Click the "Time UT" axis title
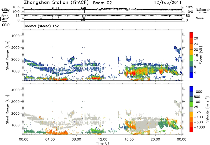210x145 pixels. [x=103, y=143]
